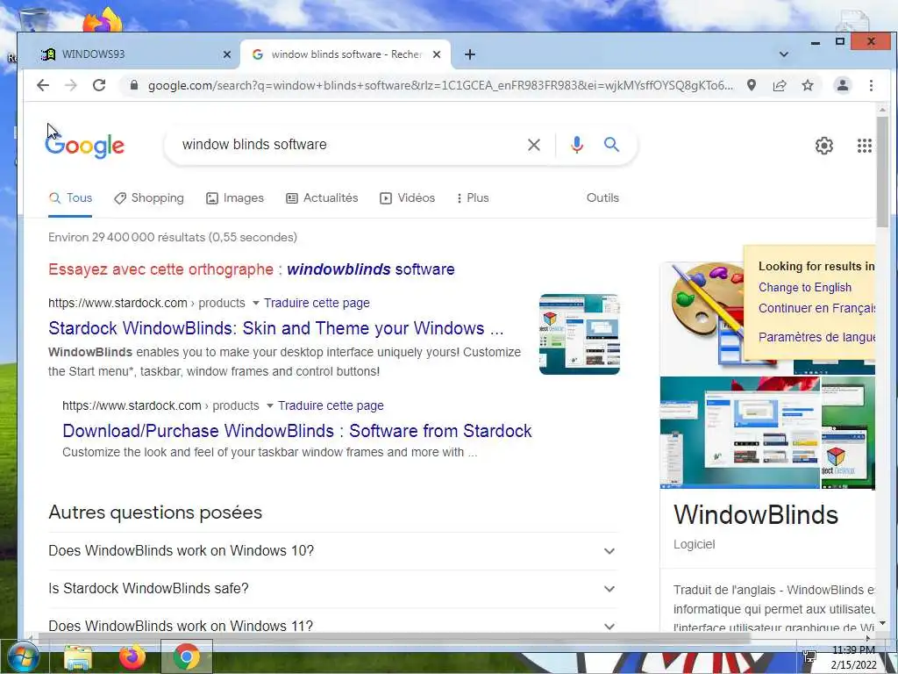Click the scroll down arrow of vertical scrollbar
This screenshot has width=898, height=674.
pyautogui.click(x=882, y=623)
